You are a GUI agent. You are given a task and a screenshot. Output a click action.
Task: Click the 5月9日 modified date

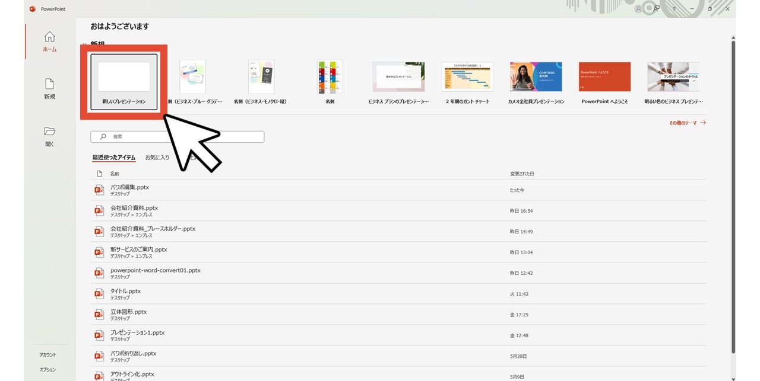pyautogui.click(x=517, y=377)
